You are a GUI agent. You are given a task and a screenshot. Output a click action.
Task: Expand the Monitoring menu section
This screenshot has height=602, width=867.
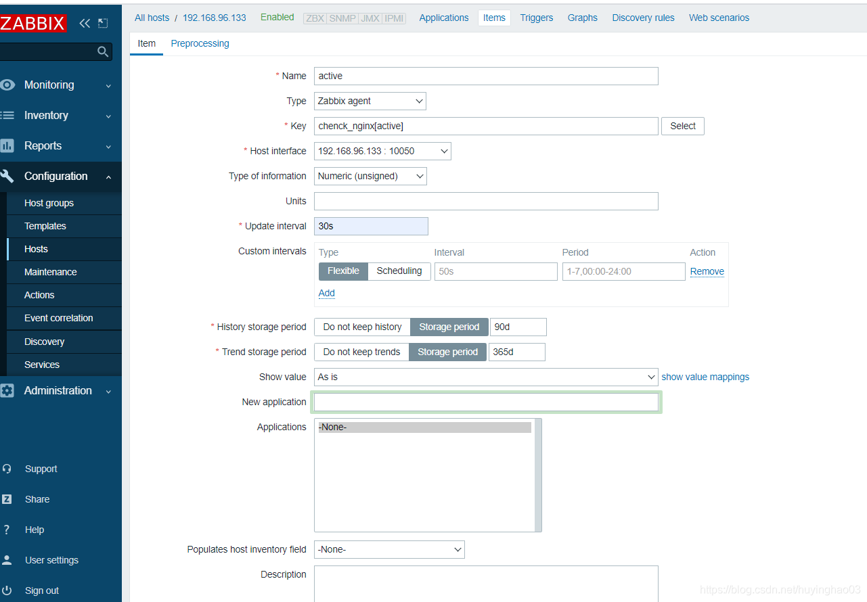(108, 86)
